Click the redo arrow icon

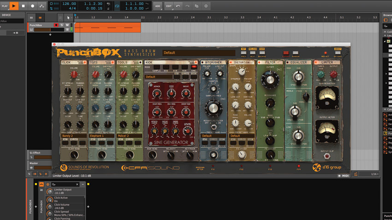[x=187, y=6]
